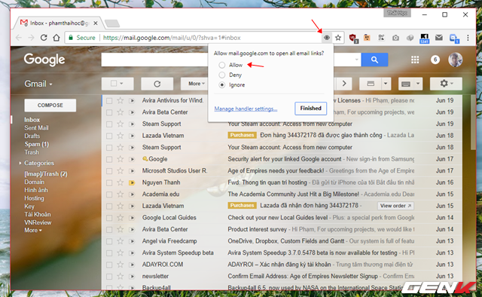
Task: Bookmark this page with the star icon
Action: (338, 38)
